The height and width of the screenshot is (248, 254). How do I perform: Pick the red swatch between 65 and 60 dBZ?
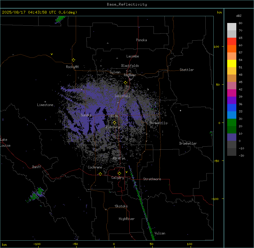pos(232,42)
